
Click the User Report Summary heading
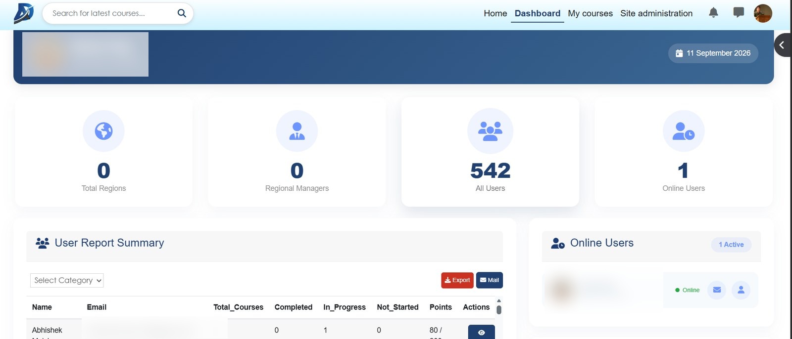[109, 243]
